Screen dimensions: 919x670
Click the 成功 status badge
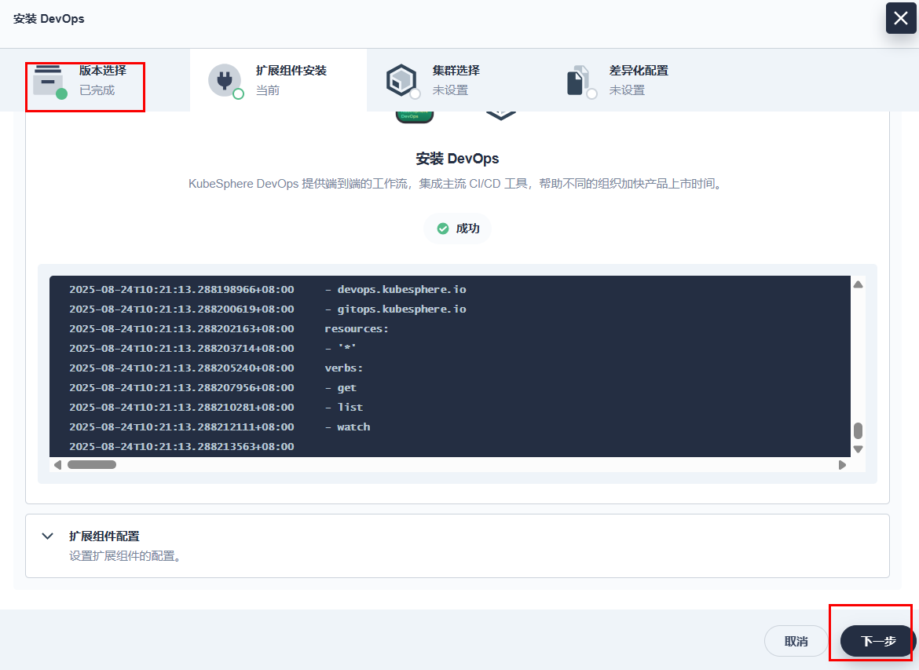click(458, 229)
